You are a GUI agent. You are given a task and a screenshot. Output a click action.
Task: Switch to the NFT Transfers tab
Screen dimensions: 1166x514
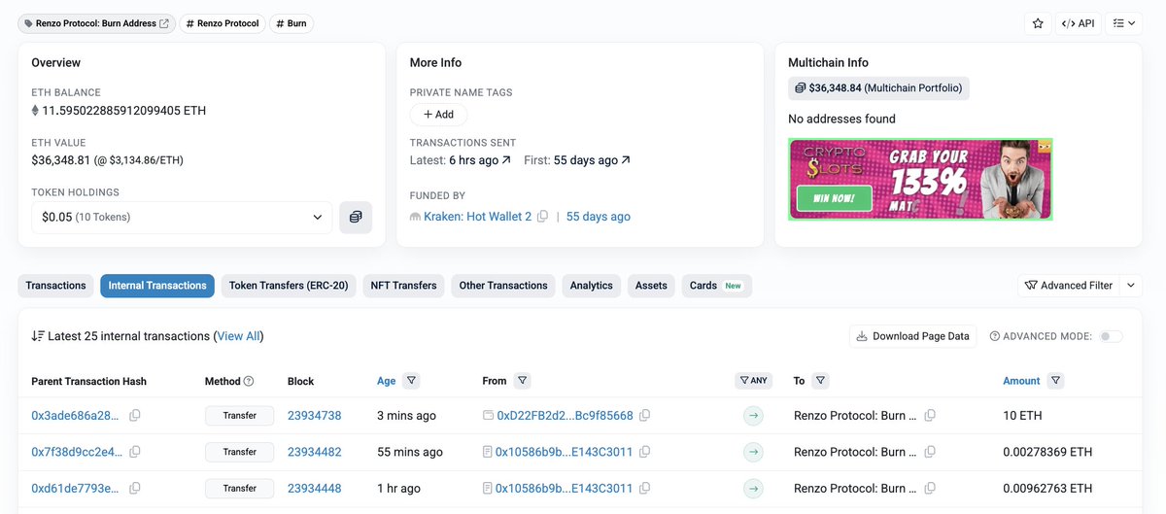[x=403, y=286]
